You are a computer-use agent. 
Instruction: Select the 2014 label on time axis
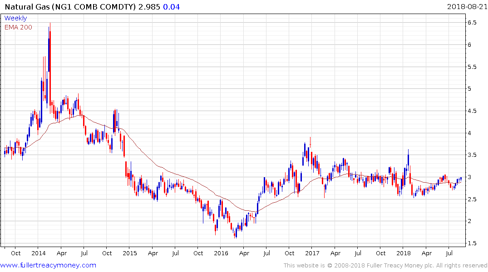point(39,253)
